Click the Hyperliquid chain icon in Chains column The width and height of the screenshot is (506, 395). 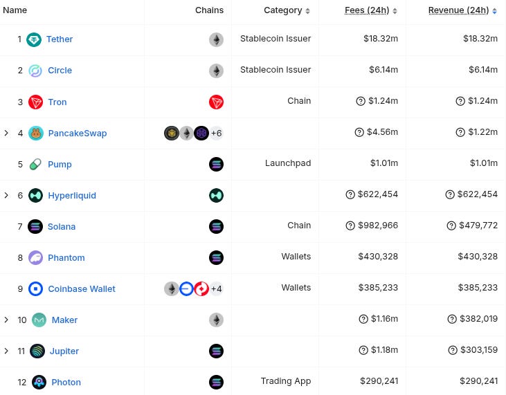coord(216,195)
